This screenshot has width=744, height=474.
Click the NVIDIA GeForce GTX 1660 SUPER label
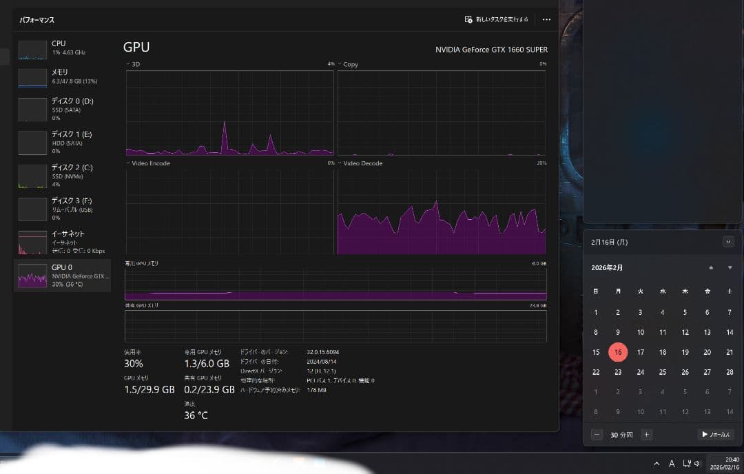492,50
